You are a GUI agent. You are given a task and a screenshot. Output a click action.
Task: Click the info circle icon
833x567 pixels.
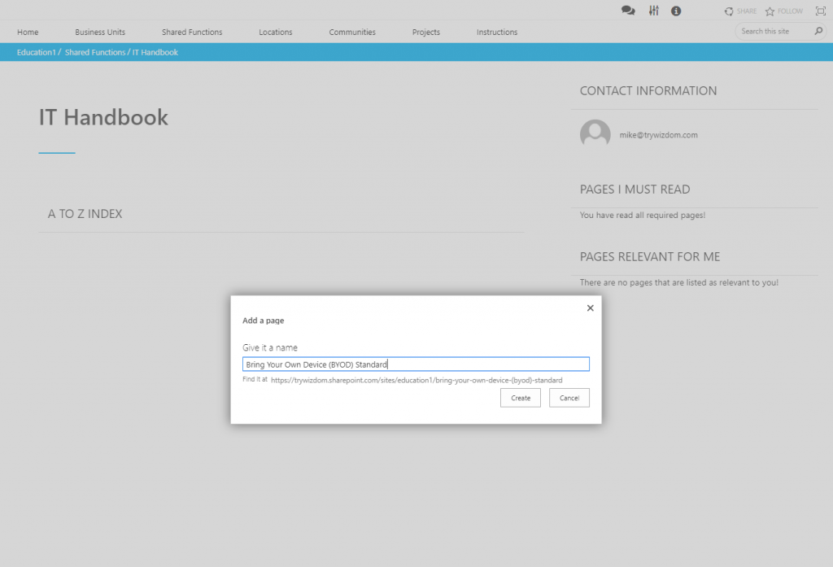click(x=676, y=11)
